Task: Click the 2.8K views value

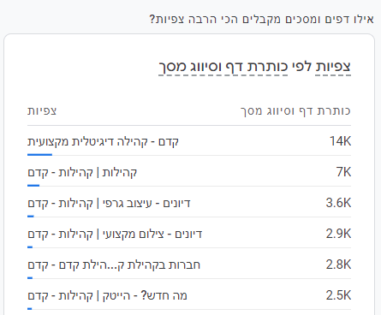Action: point(338,264)
